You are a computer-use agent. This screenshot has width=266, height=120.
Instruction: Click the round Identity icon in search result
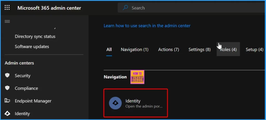click(115, 103)
